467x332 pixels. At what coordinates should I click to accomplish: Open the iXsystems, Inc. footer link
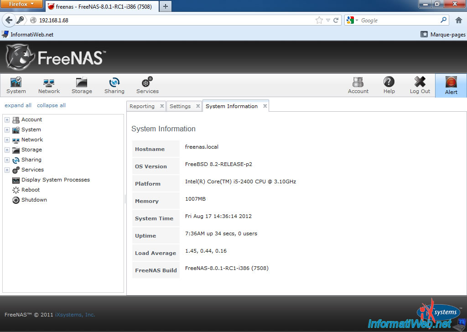[75, 315]
